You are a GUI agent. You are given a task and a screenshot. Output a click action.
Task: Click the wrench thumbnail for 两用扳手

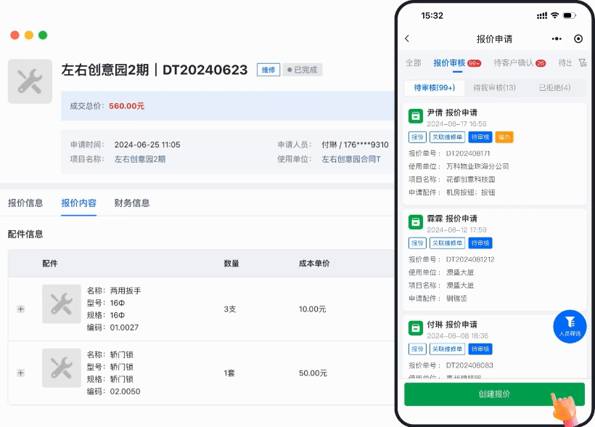(x=61, y=304)
